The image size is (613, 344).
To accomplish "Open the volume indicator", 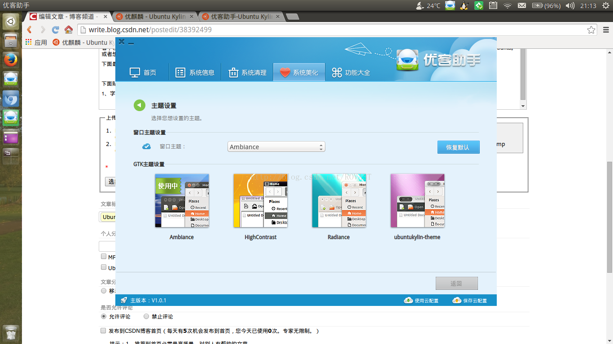I will click(570, 5).
